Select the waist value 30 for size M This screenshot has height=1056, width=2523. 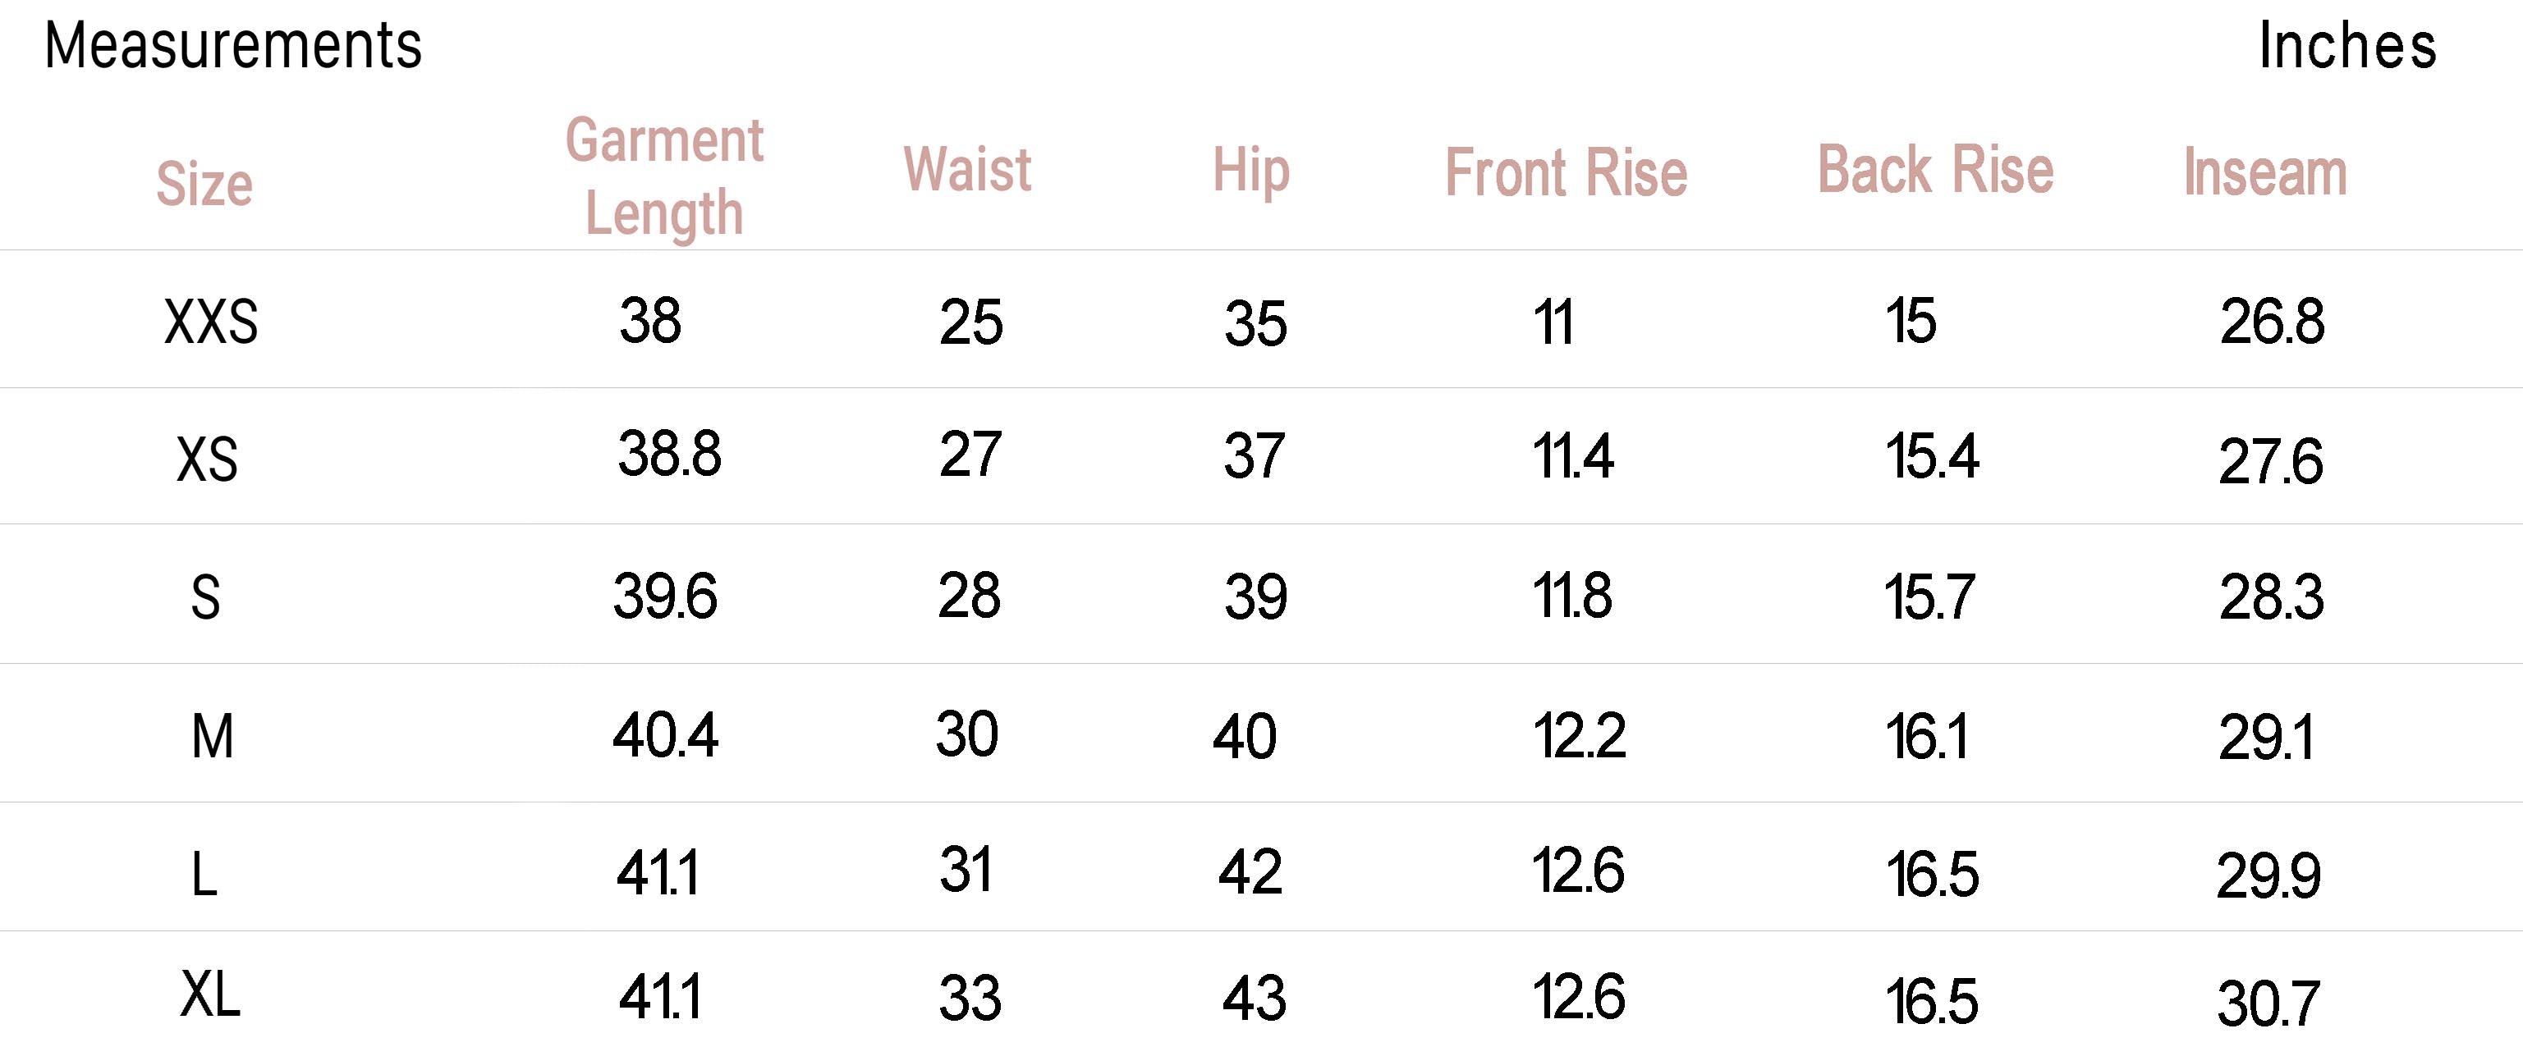pos(966,734)
